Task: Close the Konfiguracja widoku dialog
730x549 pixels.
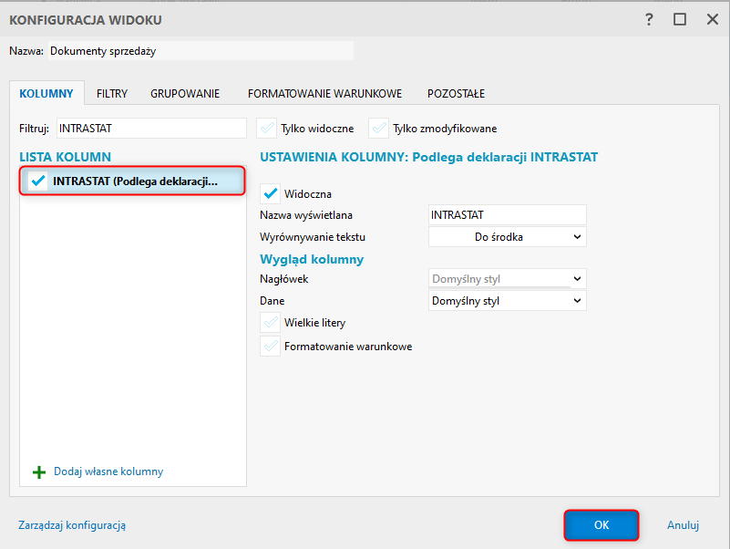Action: (x=712, y=19)
